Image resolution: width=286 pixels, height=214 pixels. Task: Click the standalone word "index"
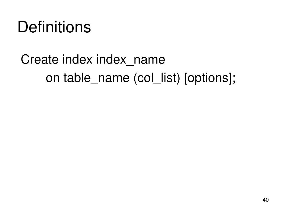[77, 60]
